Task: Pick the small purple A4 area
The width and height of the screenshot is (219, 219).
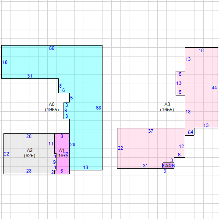Action: (x=169, y=166)
